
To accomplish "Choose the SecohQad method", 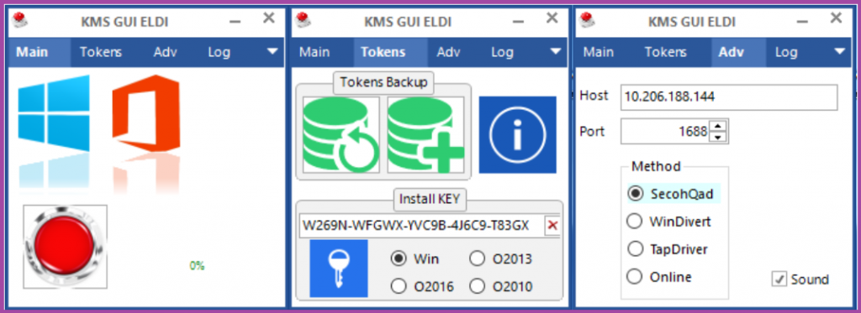I will click(673, 194).
